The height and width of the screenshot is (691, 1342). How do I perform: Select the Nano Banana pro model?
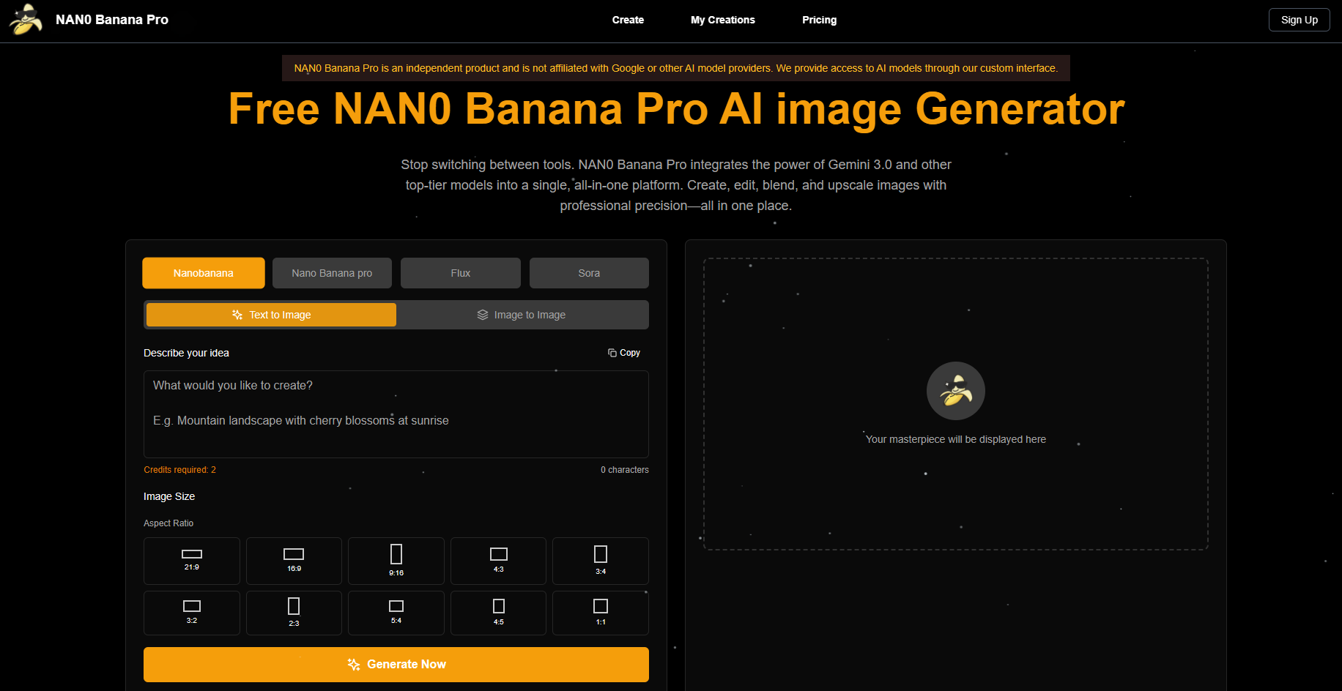pyautogui.click(x=331, y=272)
